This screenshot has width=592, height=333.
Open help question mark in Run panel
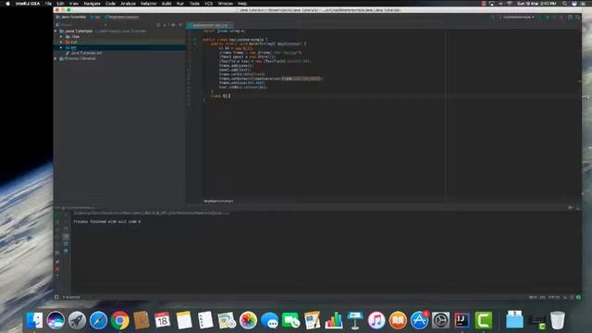(57, 277)
